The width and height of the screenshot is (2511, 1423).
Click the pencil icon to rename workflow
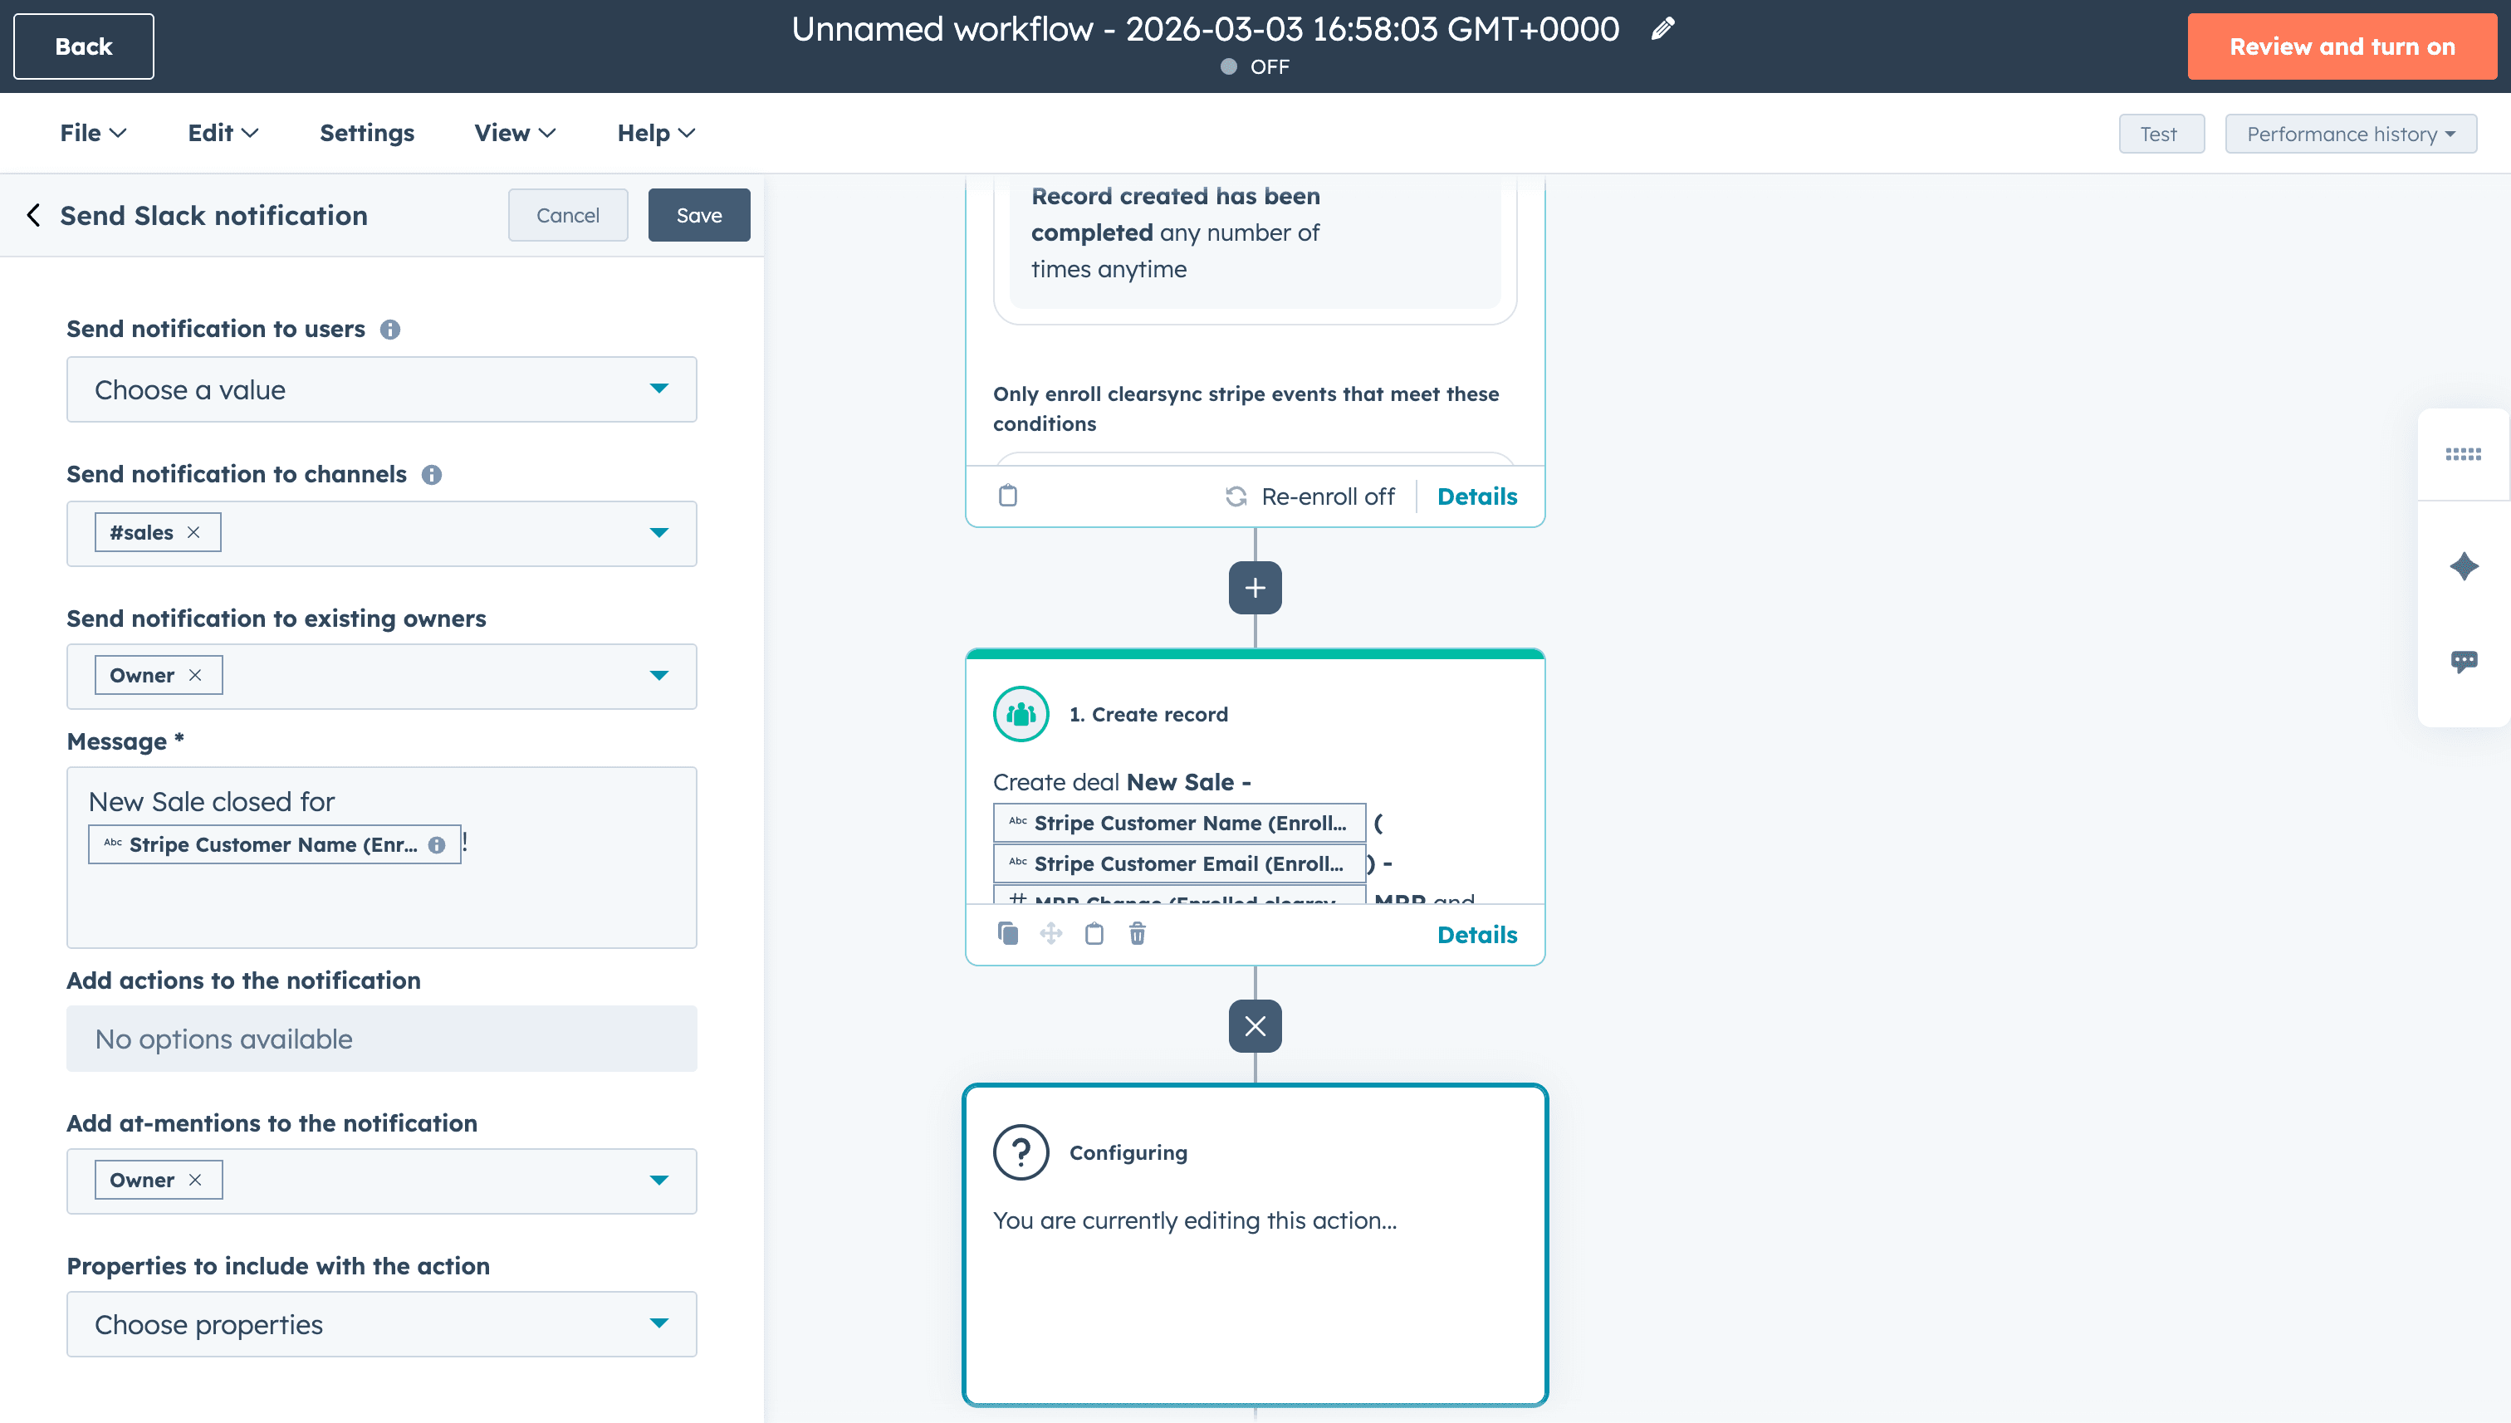pos(1662,29)
